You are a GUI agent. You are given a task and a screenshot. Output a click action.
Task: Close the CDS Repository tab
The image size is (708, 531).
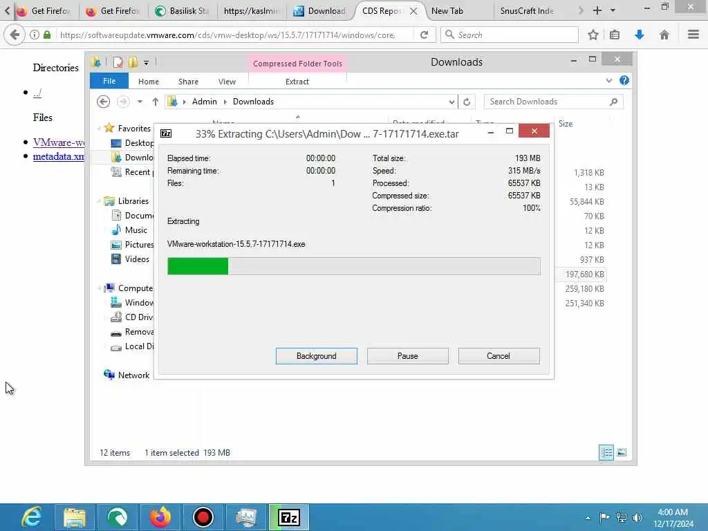point(413,11)
